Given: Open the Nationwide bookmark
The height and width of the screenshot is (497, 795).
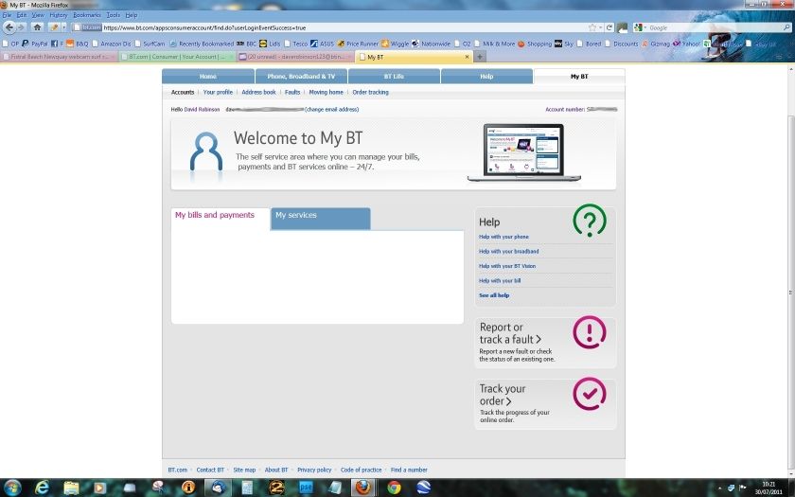Looking at the screenshot, I should click(x=431, y=44).
